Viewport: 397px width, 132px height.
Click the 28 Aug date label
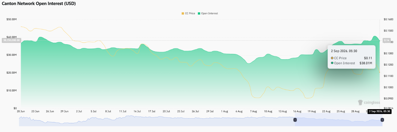tap(356, 111)
